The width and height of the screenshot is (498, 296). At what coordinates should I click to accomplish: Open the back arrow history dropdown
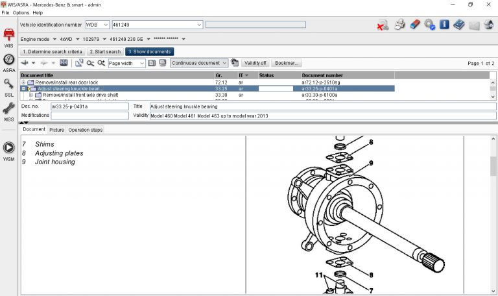click(x=33, y=63)
